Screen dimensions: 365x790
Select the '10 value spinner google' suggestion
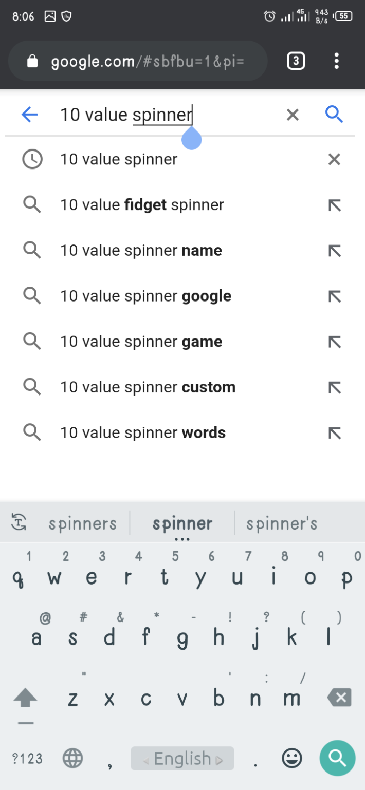[145, 296]
